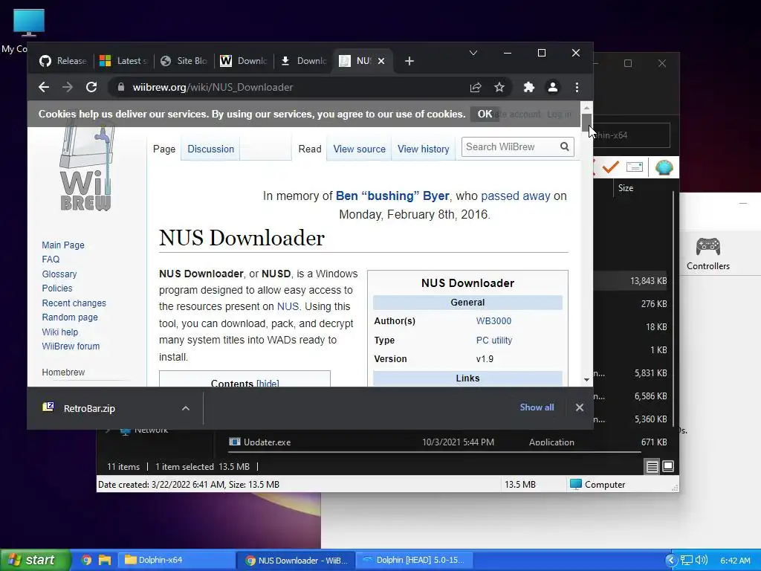The image size is (761, 571).
Task: Open a new browser tab
Action: (x=409, y=61)
